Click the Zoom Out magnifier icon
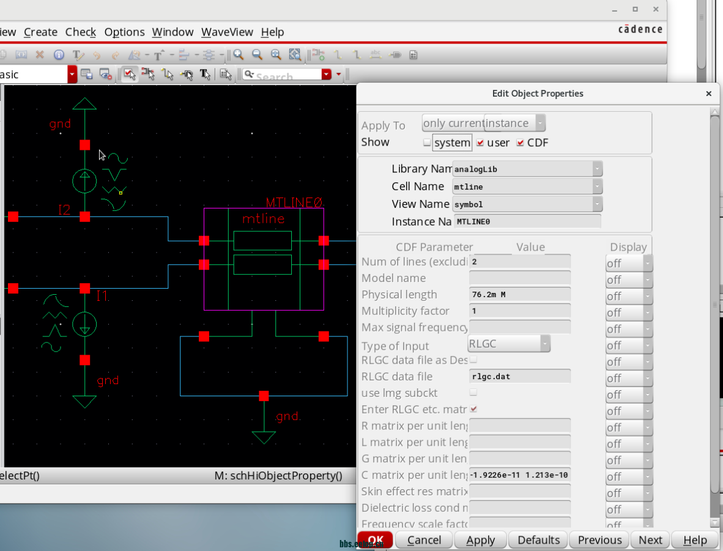Screen dimensions: 723x551 tap(258, 55)
